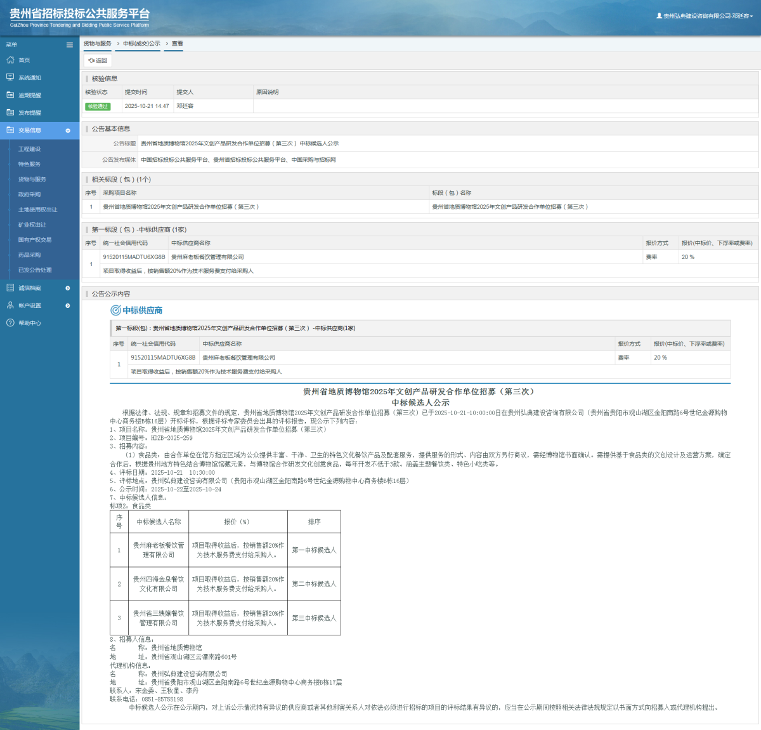Open 已发公告处理 submenu item
The height and width of the screenshot is (730, 761).
point(35,270)
